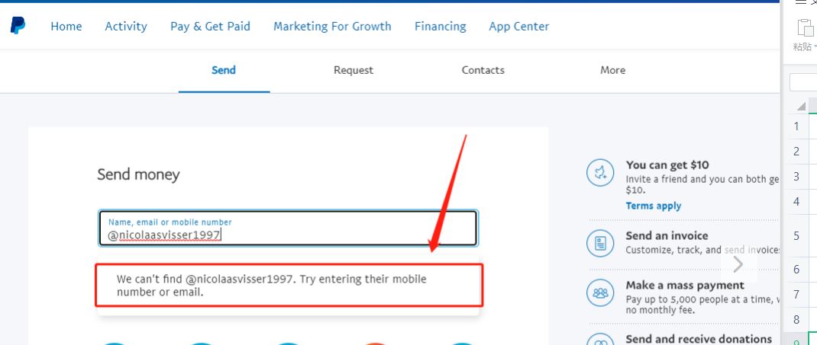Click the PayPal logo
Screen dimensions: 817x345
pyautogui.click(x=18, y=26)
